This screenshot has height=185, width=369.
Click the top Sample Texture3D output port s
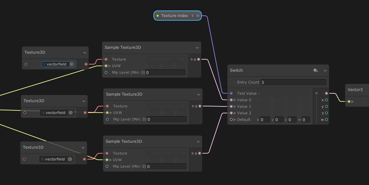click(199, 59)
